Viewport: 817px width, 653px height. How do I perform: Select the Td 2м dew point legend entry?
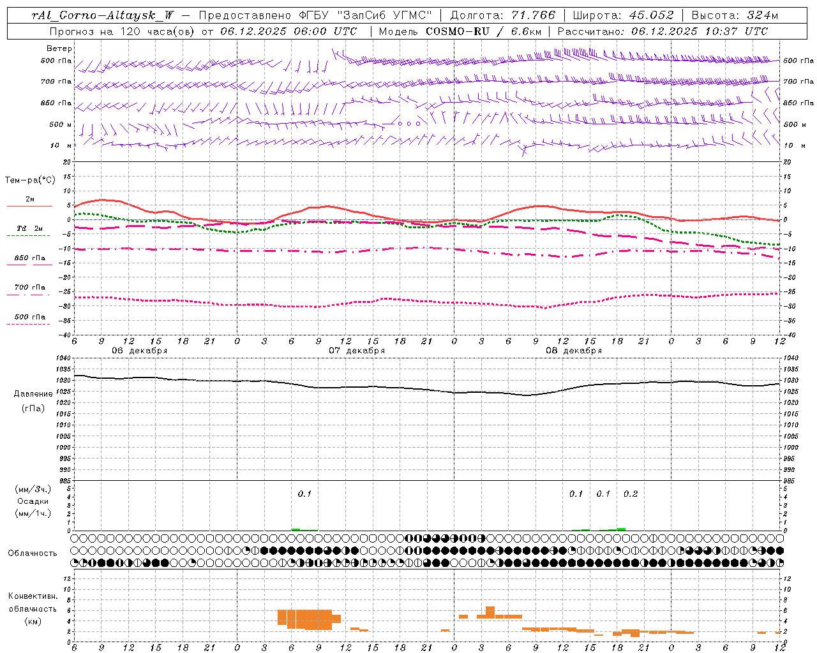click(x=29, y=231)
